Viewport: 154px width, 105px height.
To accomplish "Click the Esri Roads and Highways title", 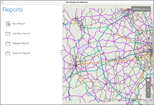I will (x=77, y=2).
